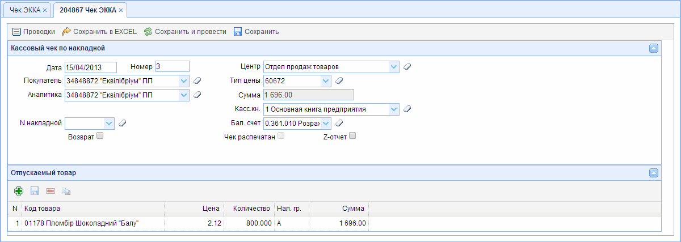Toggle the Z-отчет checkbox
The height and width of the screenshot is (242, 681).
click(352, 136)
